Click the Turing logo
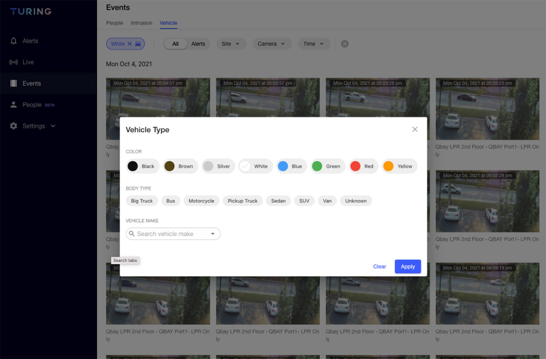Image resolution: width=546 pixels, height=359 pixels. pyautogui.click(x=31, y=11)
